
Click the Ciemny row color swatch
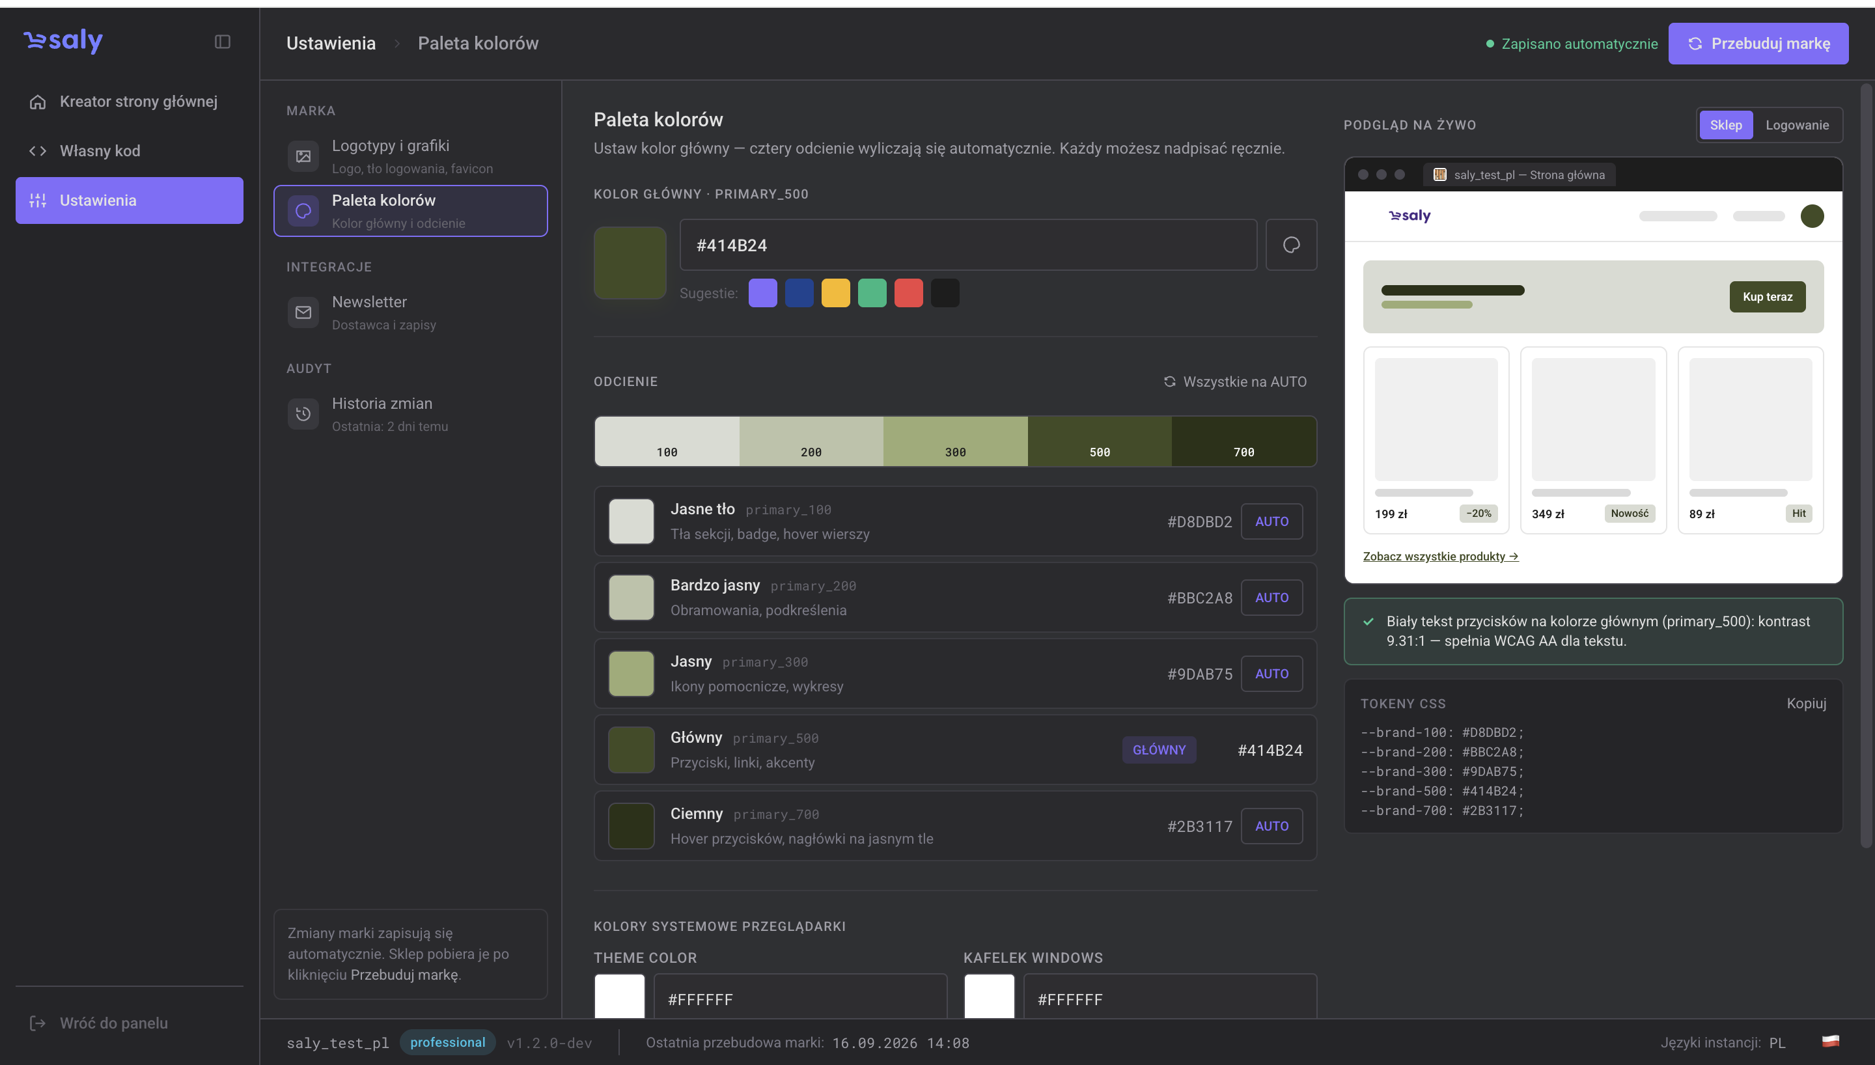point(631,826)
